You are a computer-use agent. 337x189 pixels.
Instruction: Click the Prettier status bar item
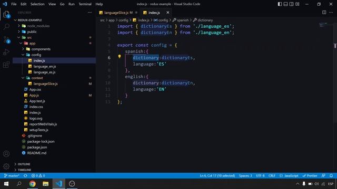pyautogui.click(x=310, y=175)
